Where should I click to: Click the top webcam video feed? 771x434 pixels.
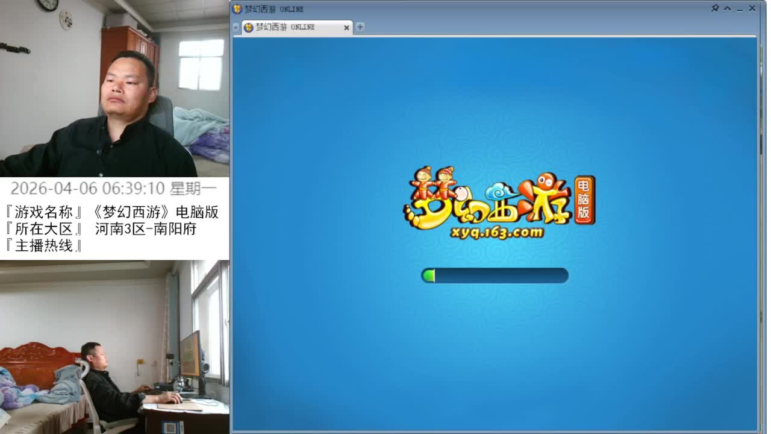point(114,89)
